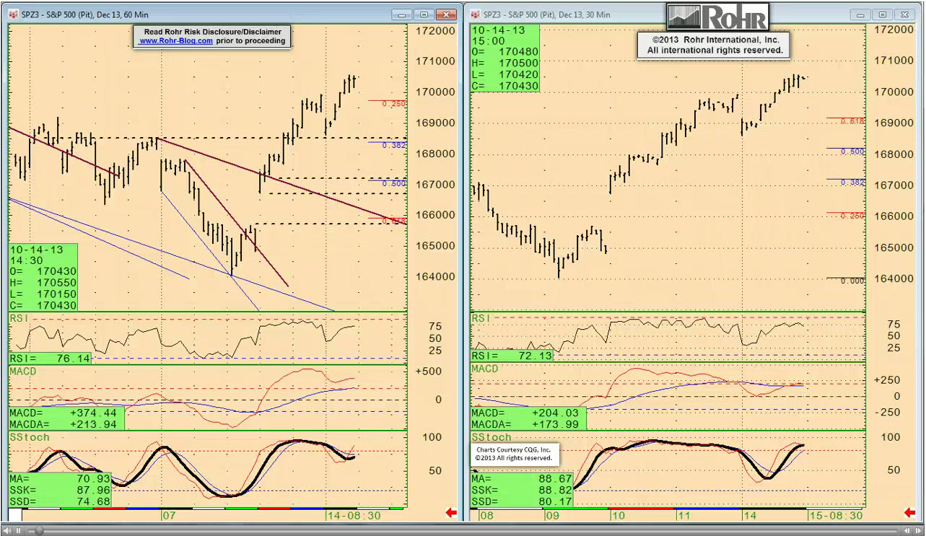Click the 14-08:30 time label on 60 Min axis
The image size is (926, 536).
(x=354, y=516)
